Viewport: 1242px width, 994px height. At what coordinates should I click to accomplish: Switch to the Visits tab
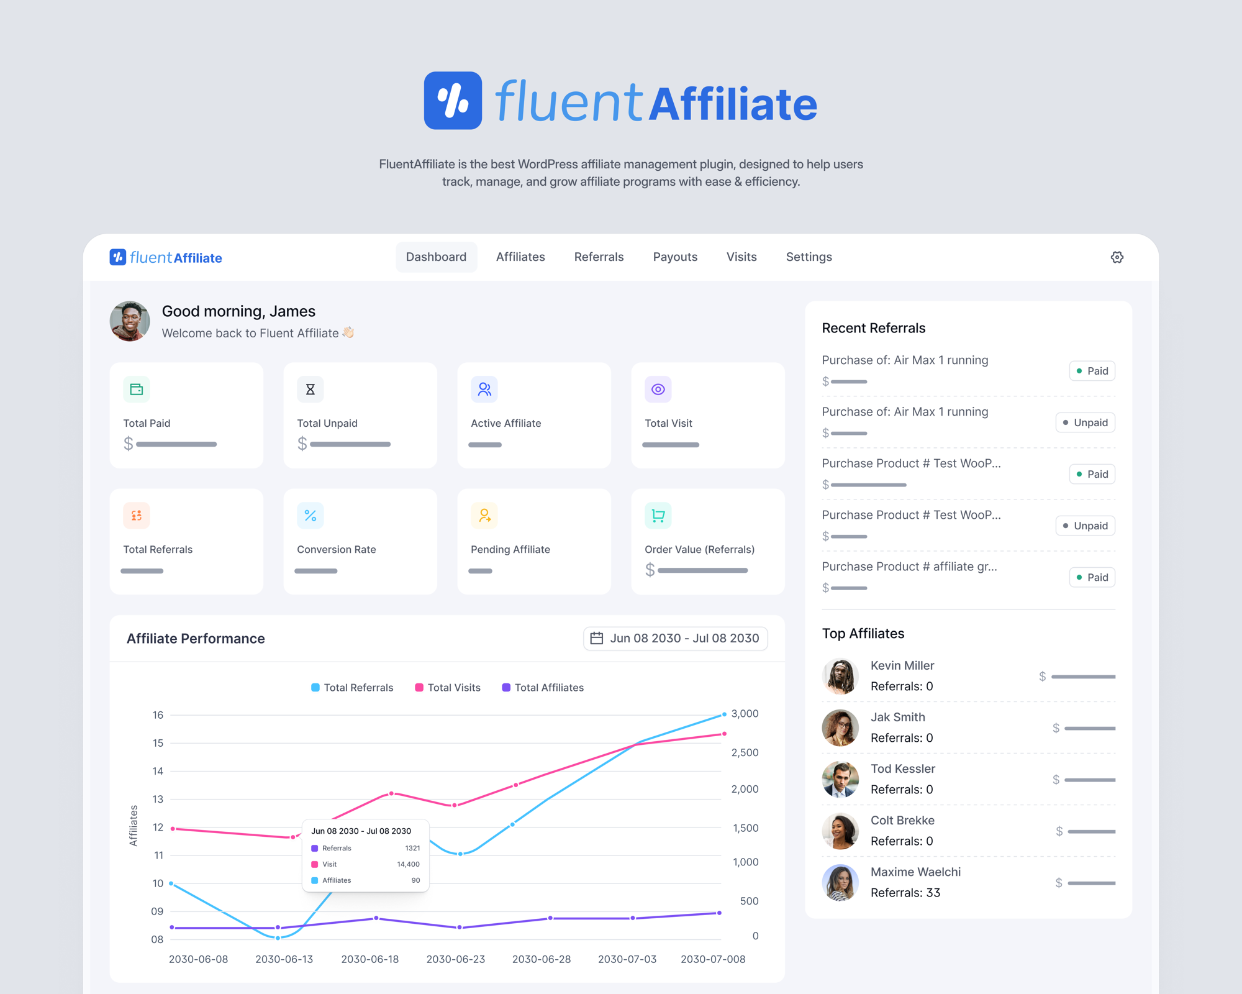741,257
